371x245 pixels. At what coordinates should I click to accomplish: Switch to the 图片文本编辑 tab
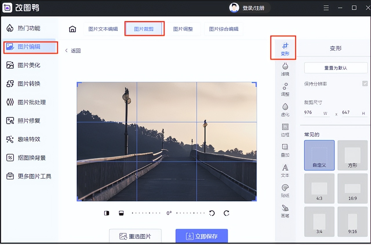coord(103,29)
